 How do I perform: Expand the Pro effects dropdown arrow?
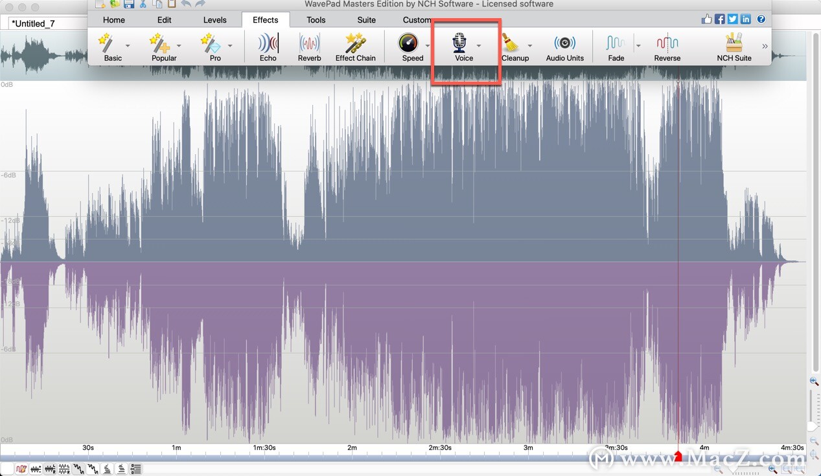(230, 45)
